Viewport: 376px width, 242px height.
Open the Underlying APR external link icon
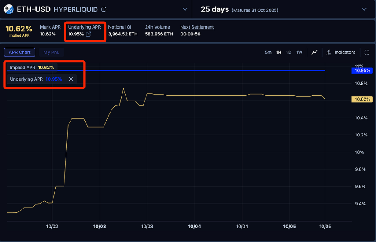(88, 34)
